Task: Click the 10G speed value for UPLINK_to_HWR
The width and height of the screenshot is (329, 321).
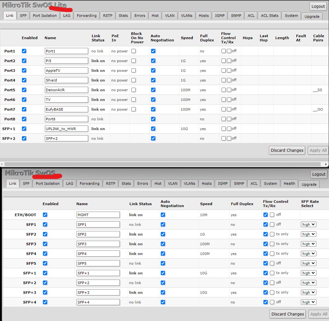Action: tap(184, 129)
